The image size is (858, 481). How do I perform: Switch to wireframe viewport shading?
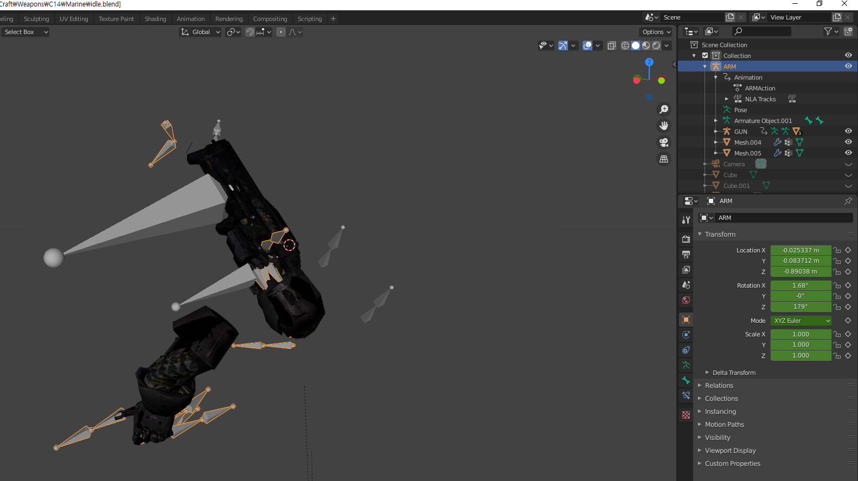625,45
